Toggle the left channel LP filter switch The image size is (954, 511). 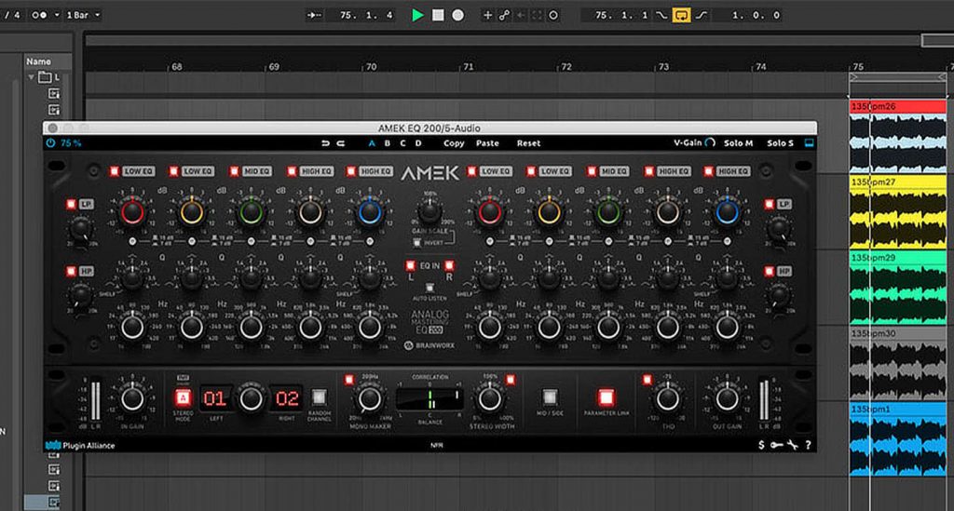click(71, 204)
